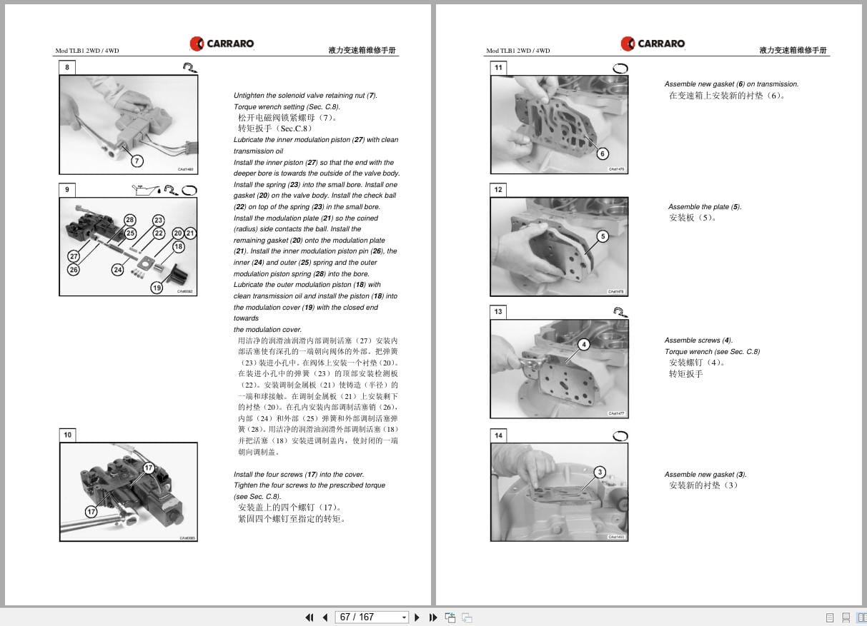Click figure 9 exploded parts photo

(128, 246)
